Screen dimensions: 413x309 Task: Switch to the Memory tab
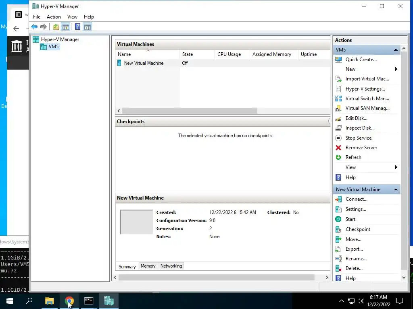[x=148, y=266]
